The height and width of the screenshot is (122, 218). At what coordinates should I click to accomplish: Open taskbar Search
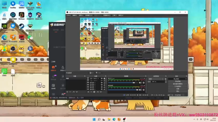(x=99, y=119)
